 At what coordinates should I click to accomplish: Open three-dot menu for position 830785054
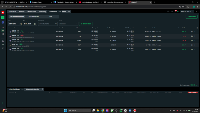195,41
